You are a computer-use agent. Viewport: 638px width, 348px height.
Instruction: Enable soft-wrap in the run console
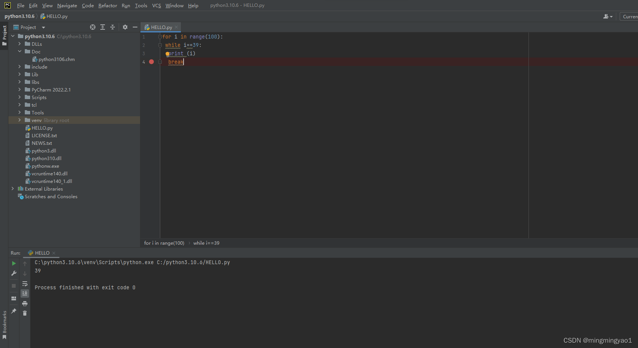pos(25,284)
